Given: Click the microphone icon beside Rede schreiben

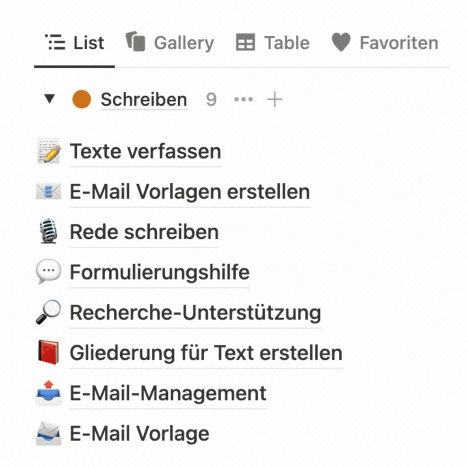Looking at the screenshot, I should [48, 232].
